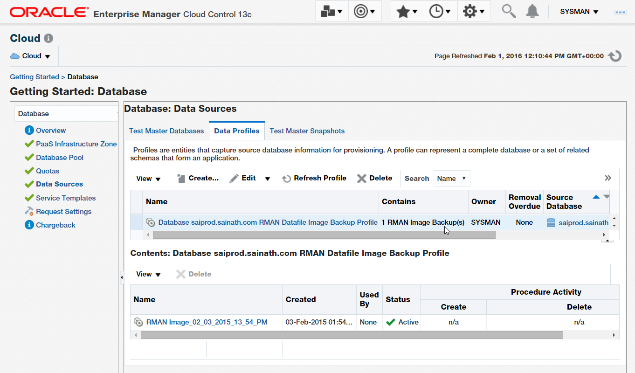
Task: Select Data Sources in sidebar
Action: click(x=59, y=184)
